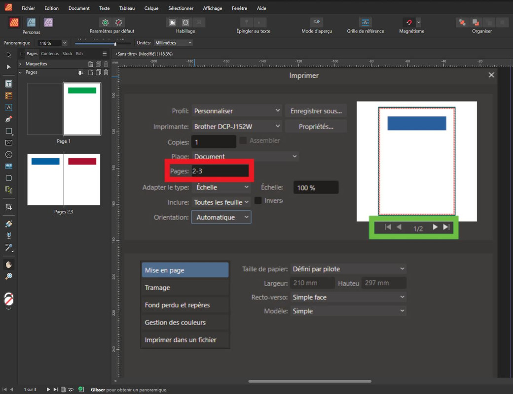Click Enregistrer sous... button
The image size is (513, 394).
coord(316,111)
